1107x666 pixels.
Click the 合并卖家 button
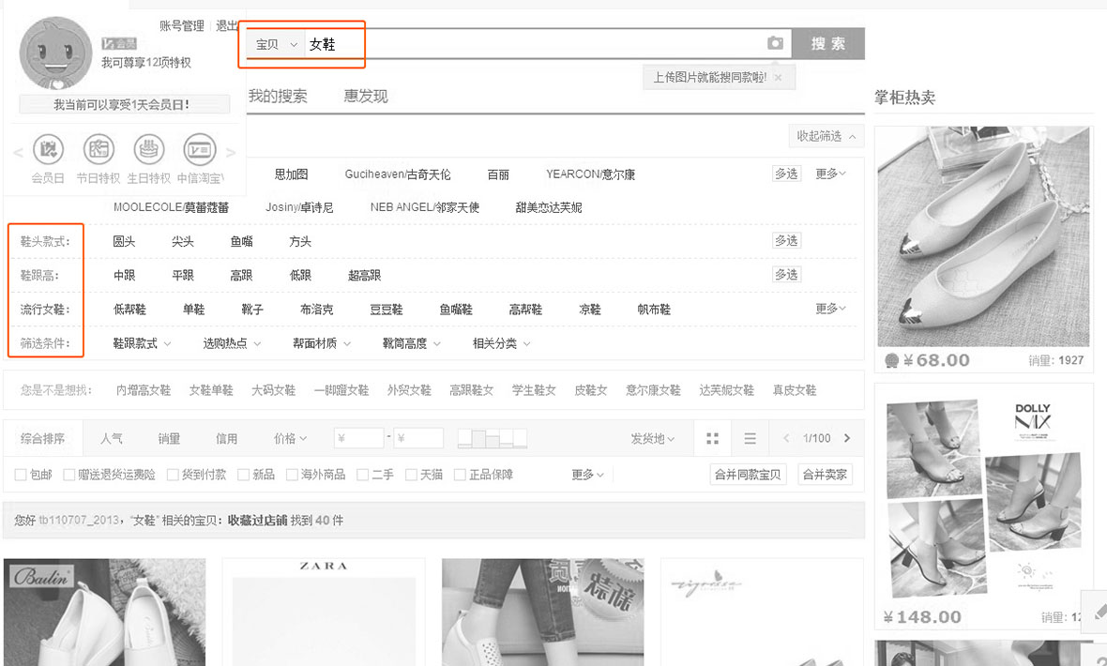coord(825,475)
